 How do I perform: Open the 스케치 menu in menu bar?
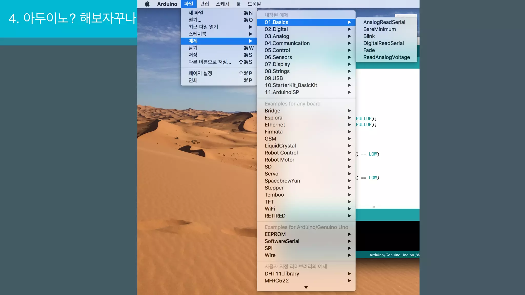click(x=223, y=4)
